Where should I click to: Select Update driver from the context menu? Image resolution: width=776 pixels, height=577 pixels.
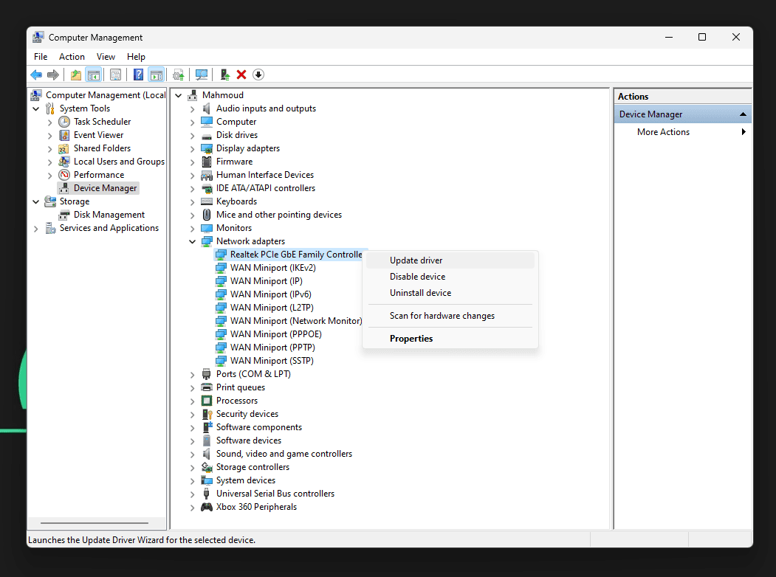(x=416, y=260)
